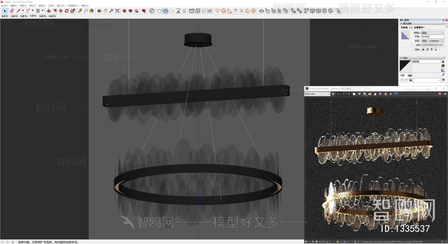Screen dimensions: 448x244
Task: Toggle monochromatic mode gray circle
Action: (359, 94)
